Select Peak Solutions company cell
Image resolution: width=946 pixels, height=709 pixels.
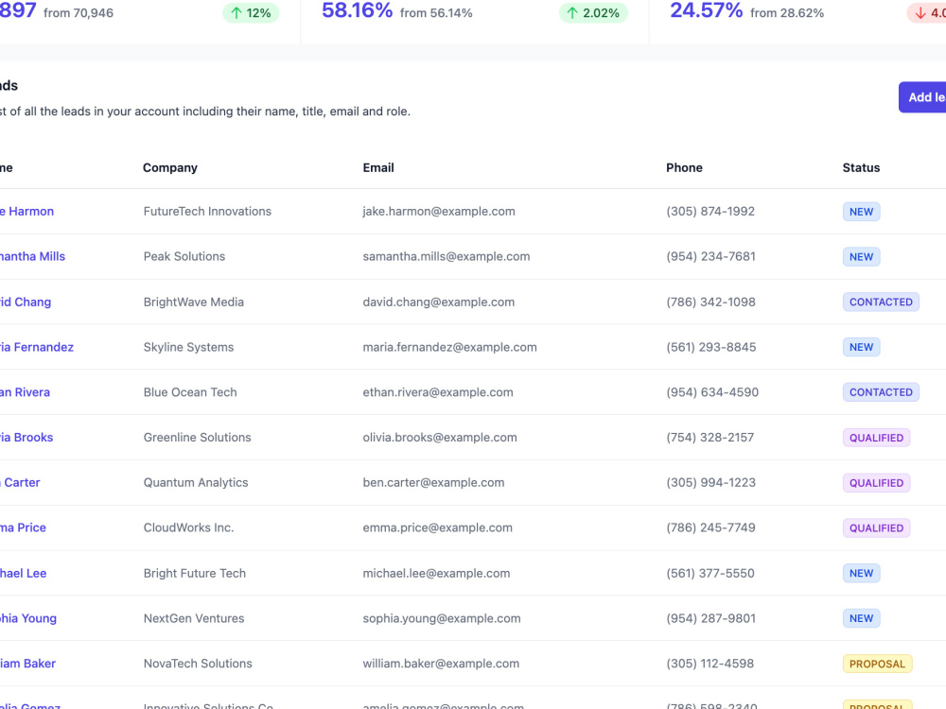184,256
